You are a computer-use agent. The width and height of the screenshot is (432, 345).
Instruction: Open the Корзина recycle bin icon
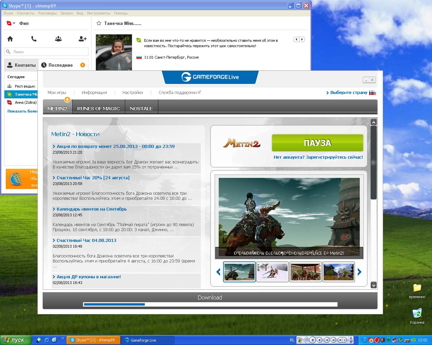pyautogui.click(x=417, y=316)
